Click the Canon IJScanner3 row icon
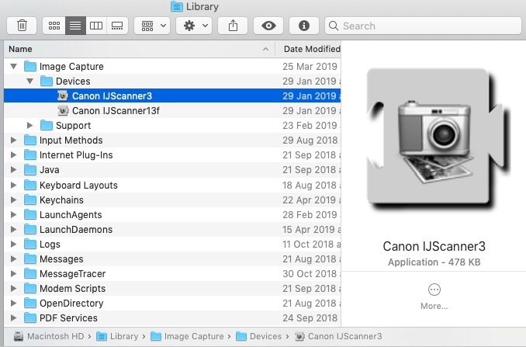The width and height of the screenshot is (526, 347). point(63,96)
